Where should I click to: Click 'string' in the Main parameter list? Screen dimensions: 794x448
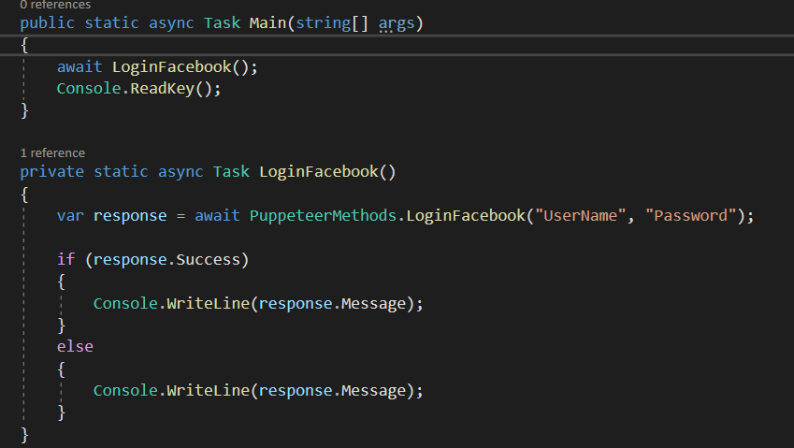click(x=323, y=23)
